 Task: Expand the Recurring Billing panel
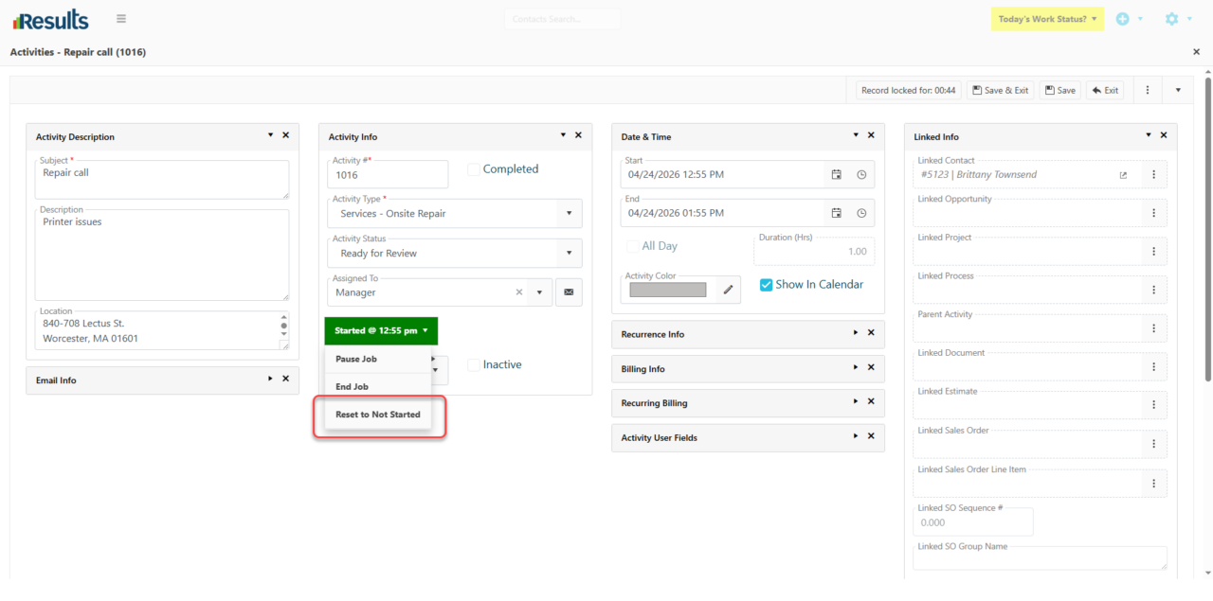tap(856, 401)
